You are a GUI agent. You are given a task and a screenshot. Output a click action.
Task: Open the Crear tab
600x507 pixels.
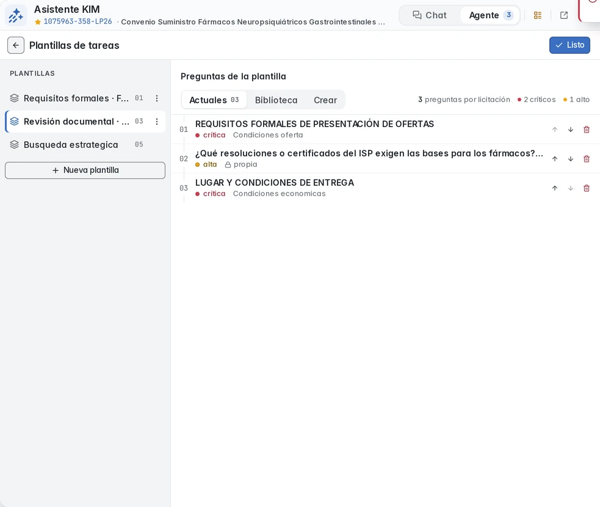(325, 100)
